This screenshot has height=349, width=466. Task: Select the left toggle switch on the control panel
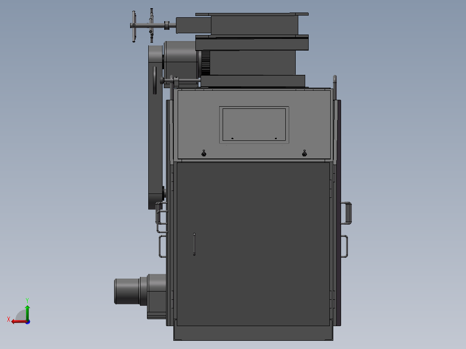tap(204, 153)
